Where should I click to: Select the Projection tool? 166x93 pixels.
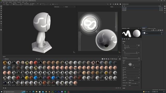pyautogui.click(x=1, y=10)
